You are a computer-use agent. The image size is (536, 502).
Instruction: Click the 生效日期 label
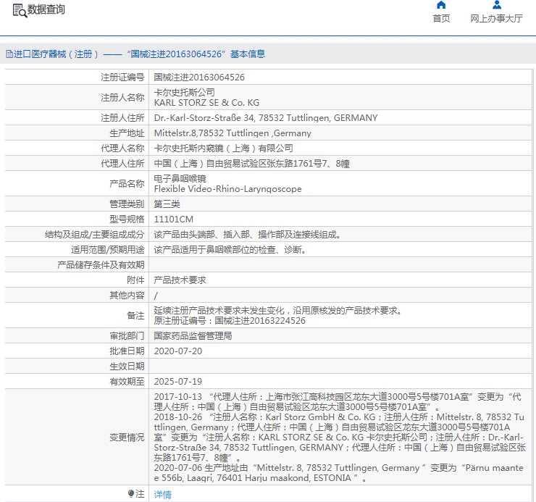127,367
